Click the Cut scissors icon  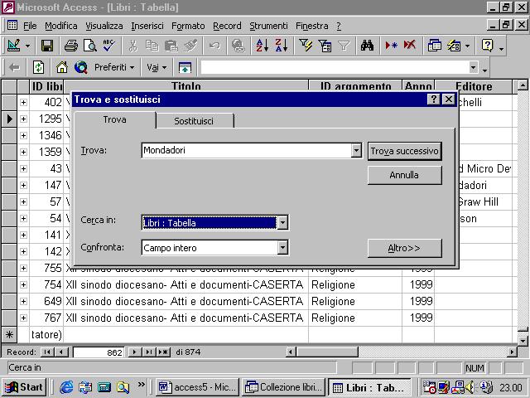tap(133, 46)
